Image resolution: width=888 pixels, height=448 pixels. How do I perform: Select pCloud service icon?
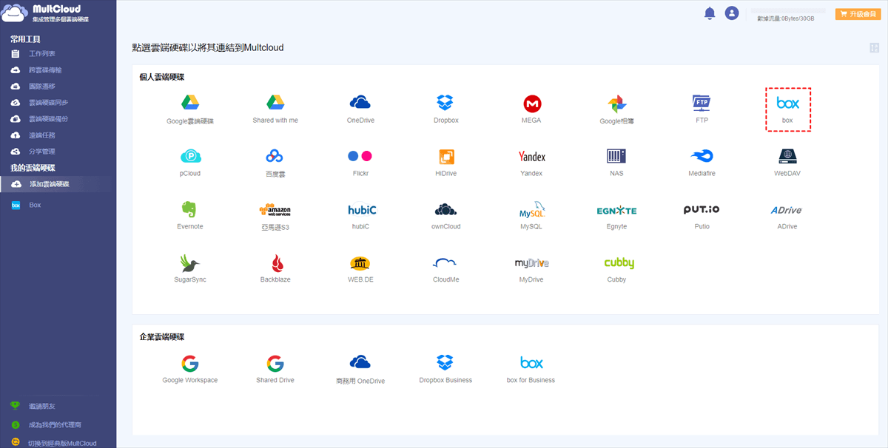pos(190,157)
